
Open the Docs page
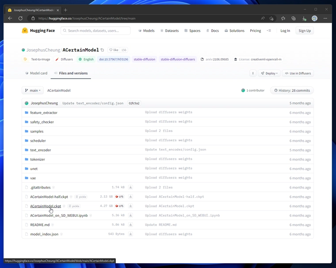[x=213, y=30]
